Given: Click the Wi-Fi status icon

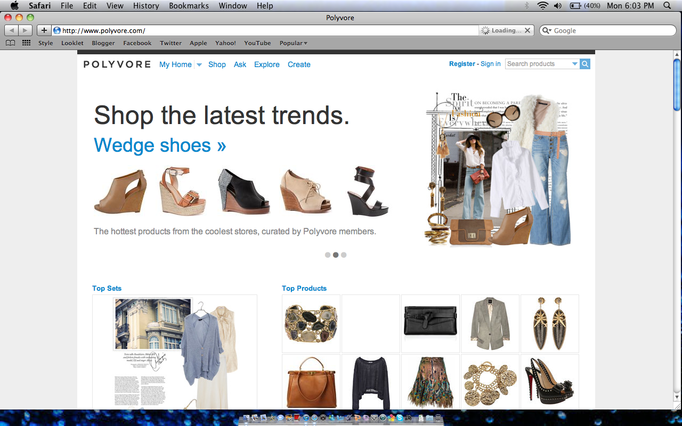Looking at the screenshot, I should [543, 5].
